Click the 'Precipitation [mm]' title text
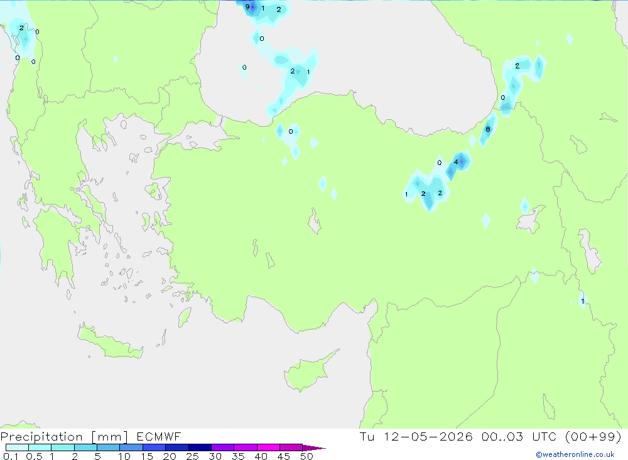The image size is (628, 460). click(64, 437)
